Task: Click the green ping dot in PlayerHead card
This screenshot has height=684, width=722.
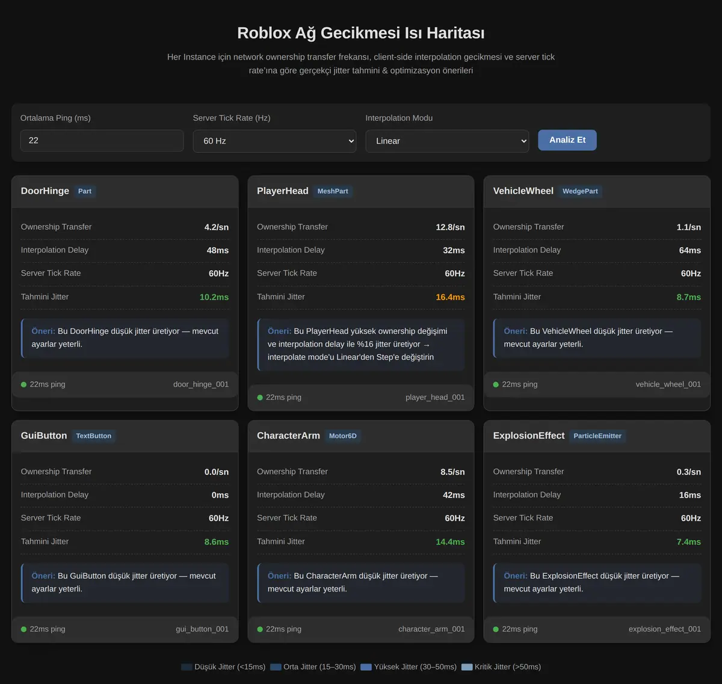Action: click(x=260, y=398)
